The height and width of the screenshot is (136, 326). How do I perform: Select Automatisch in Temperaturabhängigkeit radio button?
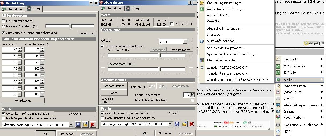coord(3,33)
